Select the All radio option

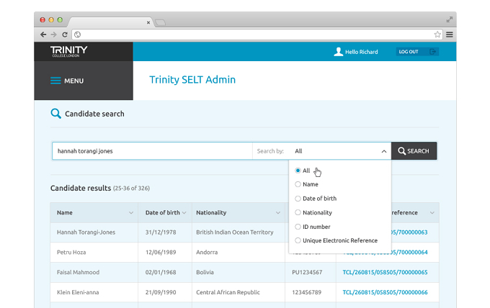[x=298, y=171]
